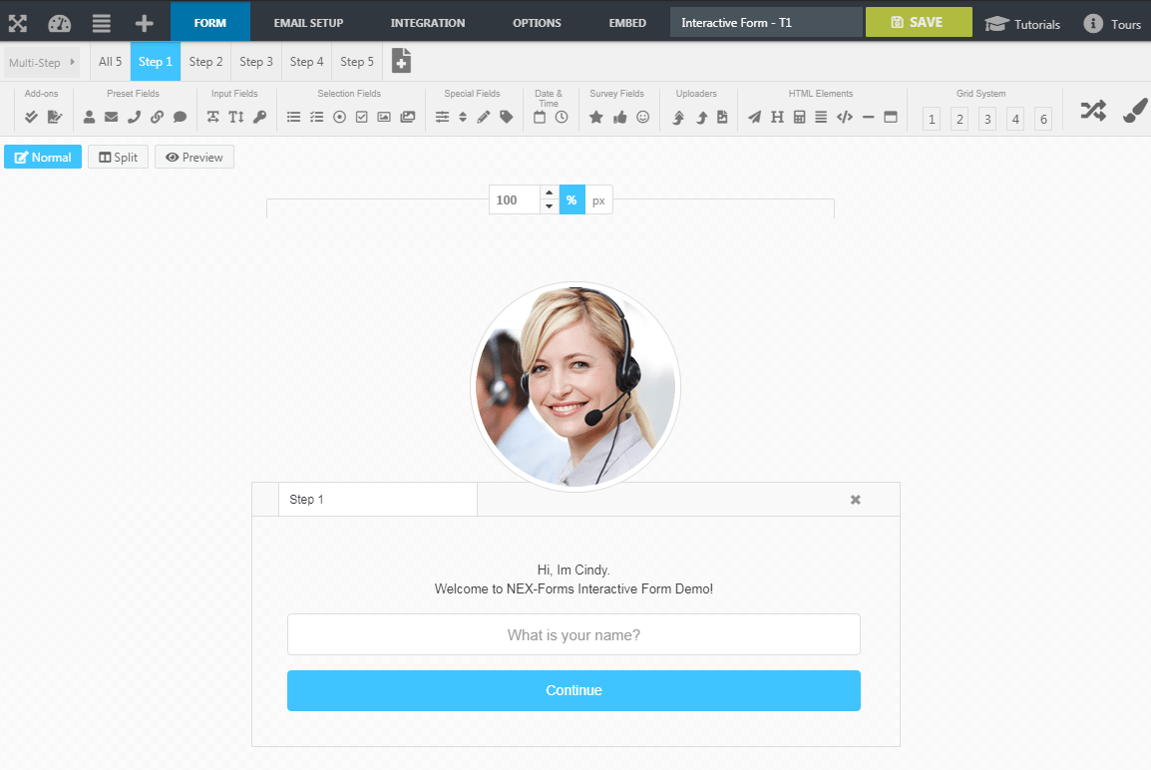Image resolution: width=1151 pixels, height=770 pixels.
Task: Click the green SAVE button
Action: tap(919, 22)
